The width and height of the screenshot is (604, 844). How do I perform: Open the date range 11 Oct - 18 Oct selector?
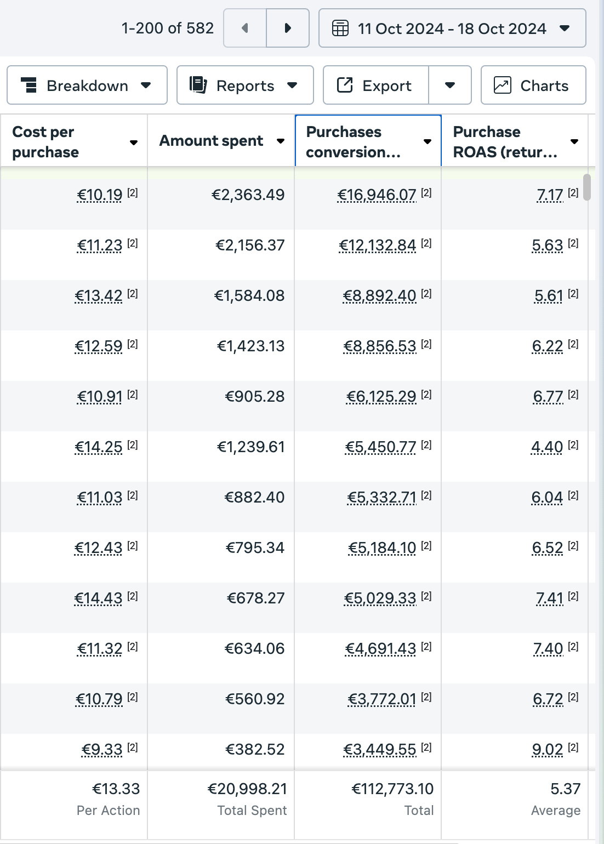point(452,28)
